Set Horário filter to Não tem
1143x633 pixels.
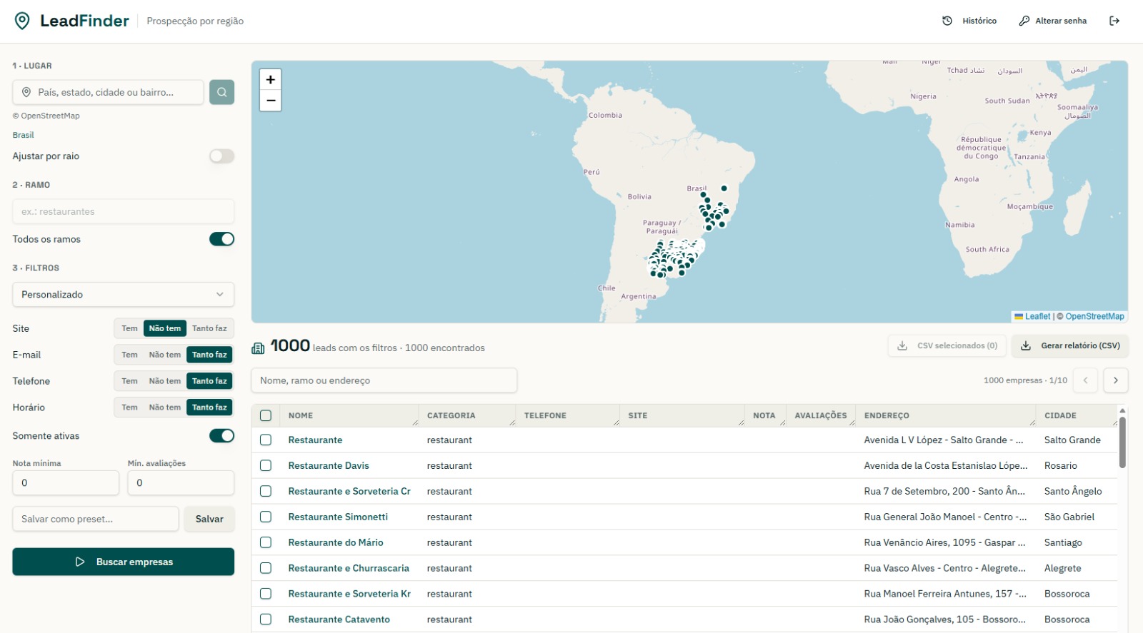165,407
